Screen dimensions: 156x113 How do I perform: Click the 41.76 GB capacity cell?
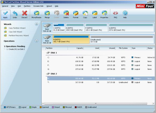[80, 57]
